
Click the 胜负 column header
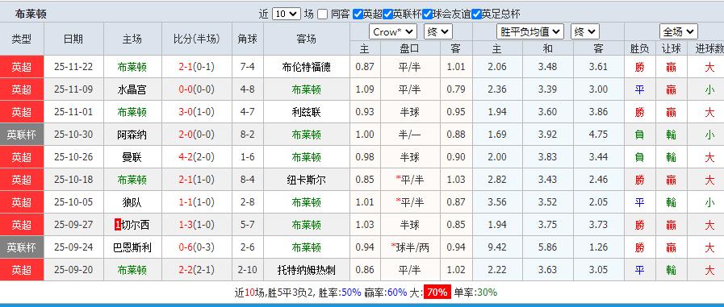click(x=639, y=48)
